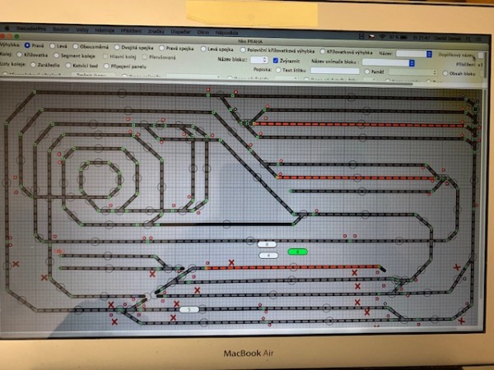Select the Obousměrná turnout option
The width and height of the screenshot is (494, 370).
76,46
